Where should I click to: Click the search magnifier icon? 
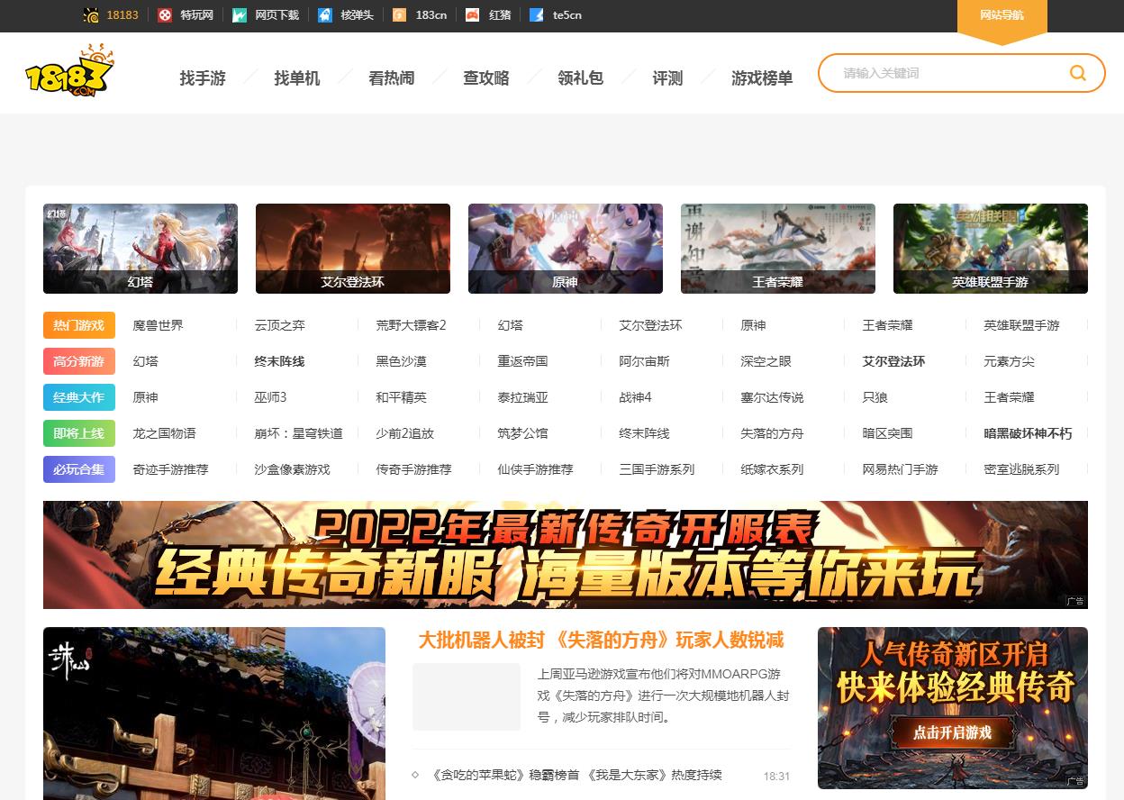coord(1077,73)
